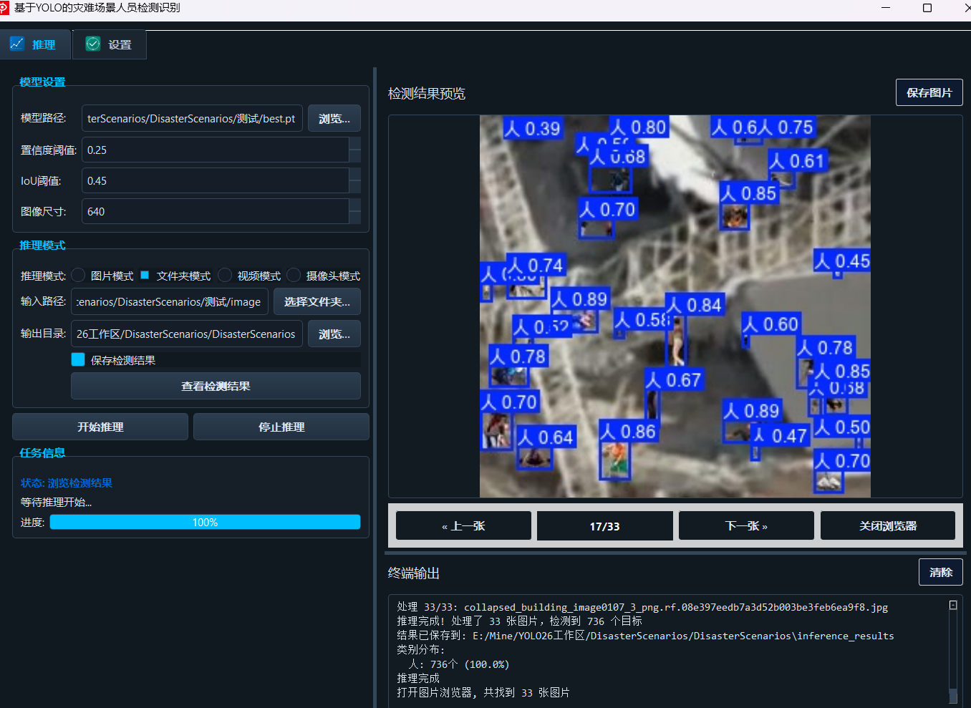Increase 置信度阈值 with the up arrow
Image resolution: width=971 pixels, height=708 pixels.
(x=355, y=144)
